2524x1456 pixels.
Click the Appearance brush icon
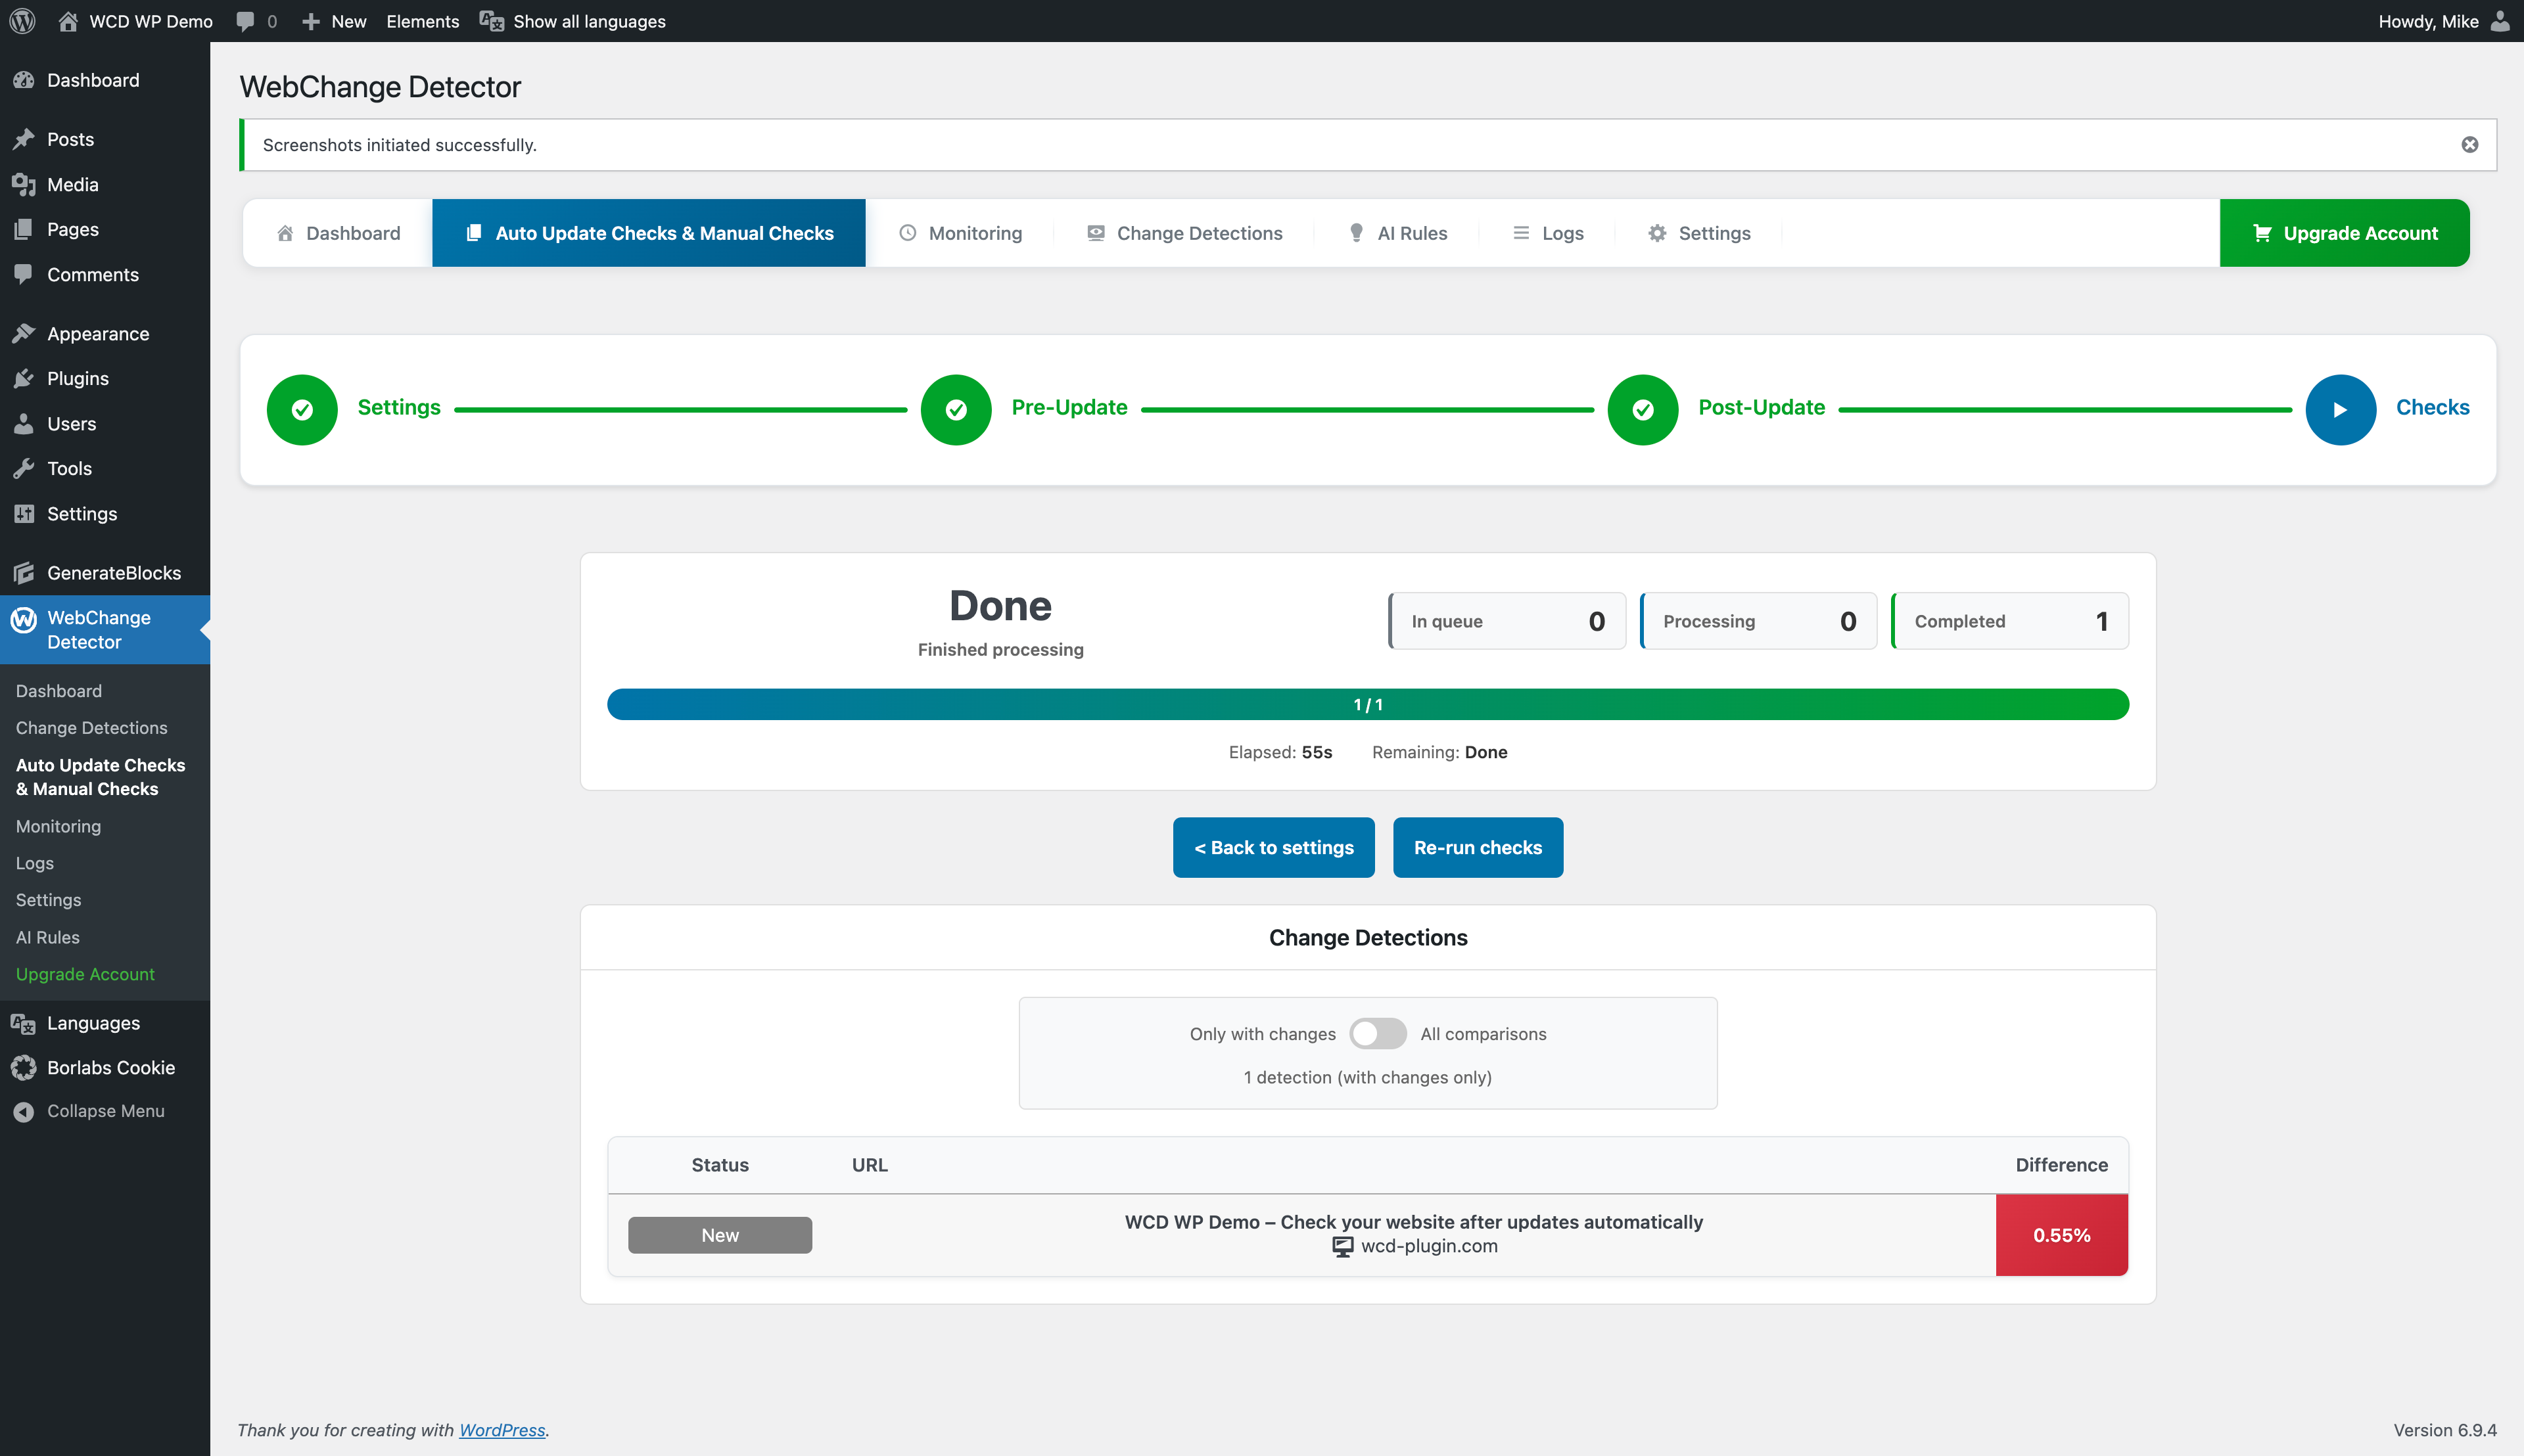tap(24, 334)
